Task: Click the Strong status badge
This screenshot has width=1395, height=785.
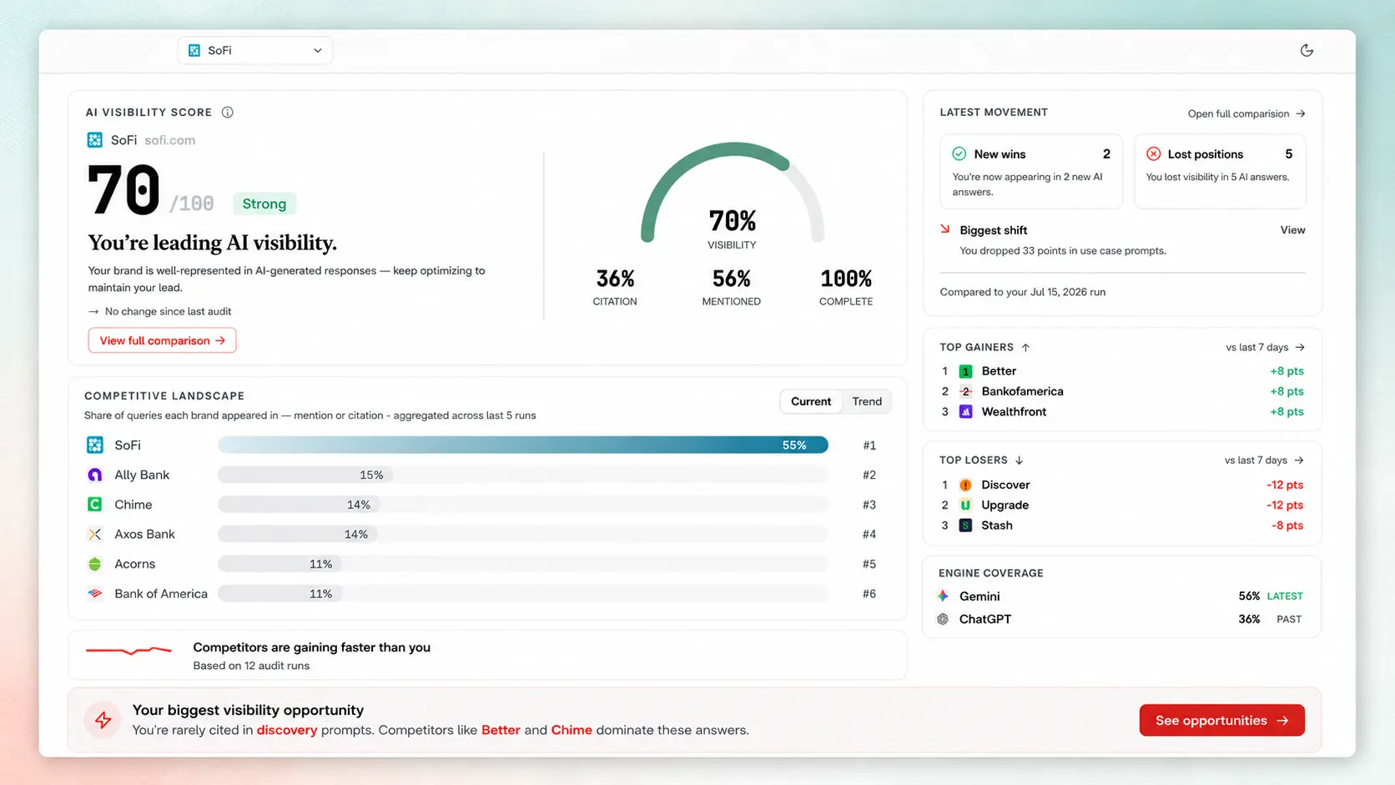Action: (264, 204)
